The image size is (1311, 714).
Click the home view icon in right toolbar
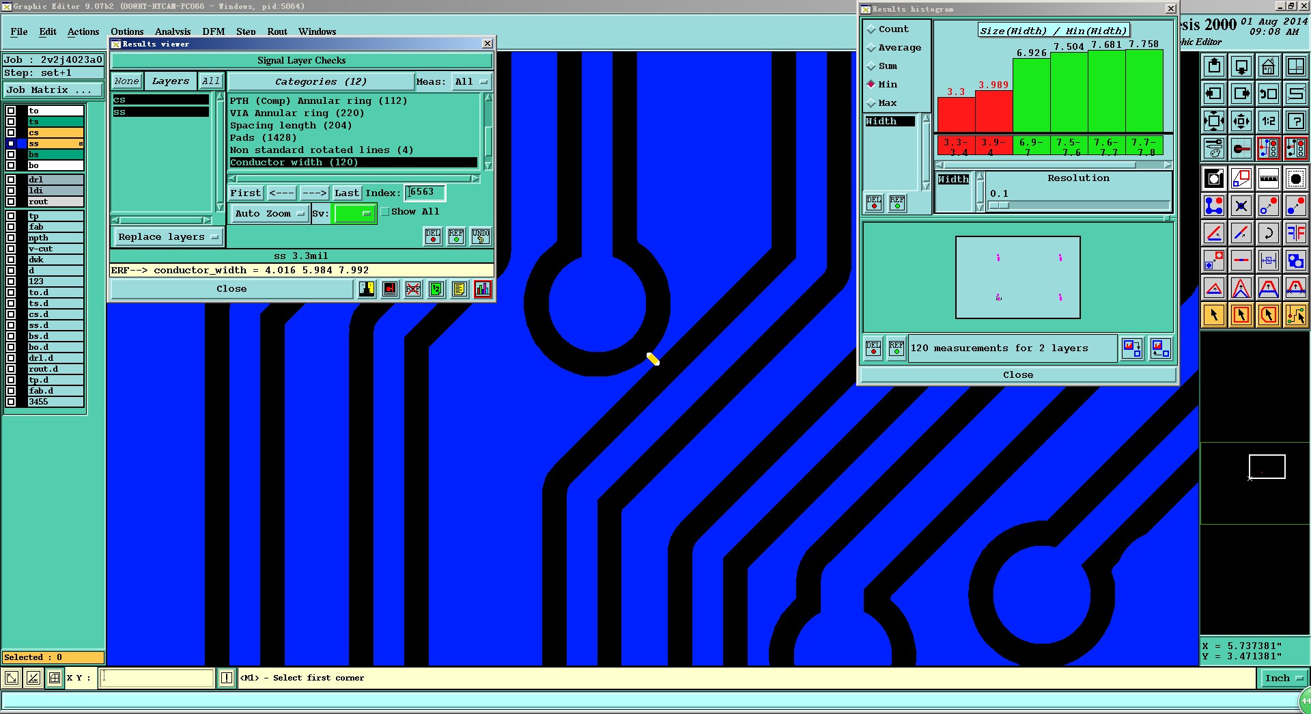(x=1268, y=66)
